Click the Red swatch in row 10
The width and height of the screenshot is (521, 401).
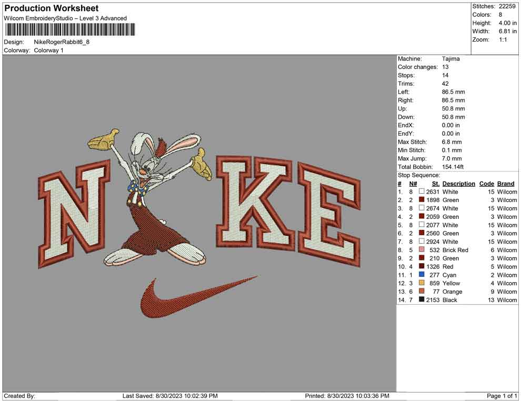[422, 266]
